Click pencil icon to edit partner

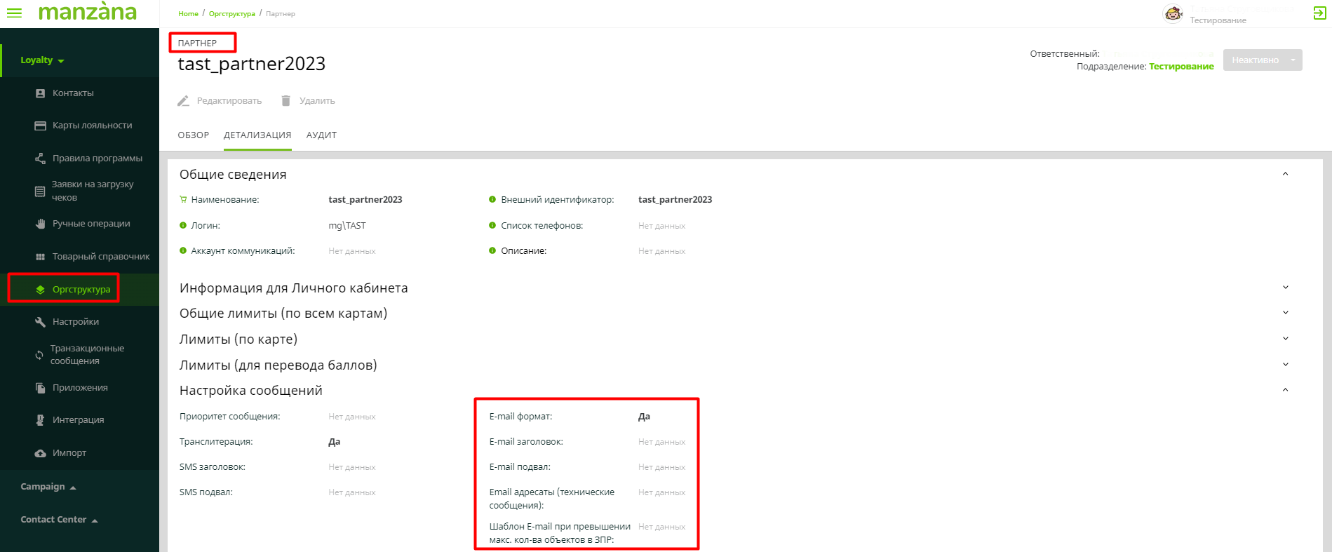(x=183, y=101)
